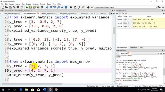Stop debugging with the blue square icon
The image size is (165, 92).
click(x=66, y=7)
